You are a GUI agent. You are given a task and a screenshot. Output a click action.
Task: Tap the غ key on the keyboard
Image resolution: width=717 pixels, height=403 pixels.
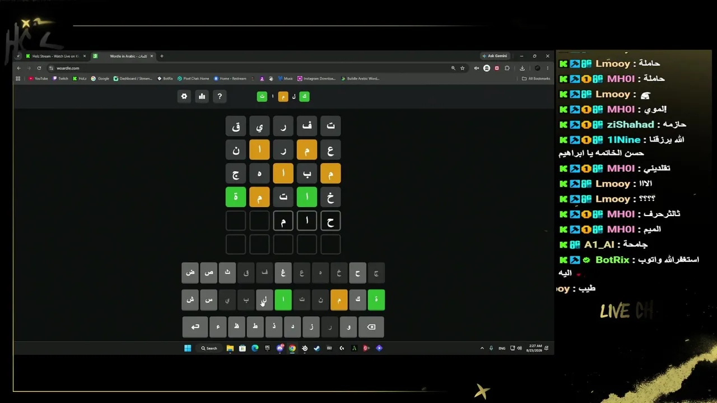[283, 273]
